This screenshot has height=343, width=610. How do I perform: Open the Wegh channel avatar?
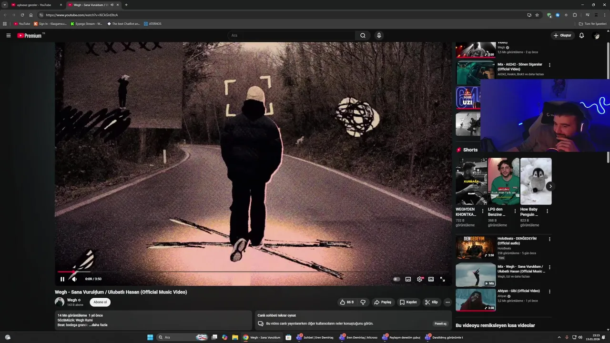(60, 302)
